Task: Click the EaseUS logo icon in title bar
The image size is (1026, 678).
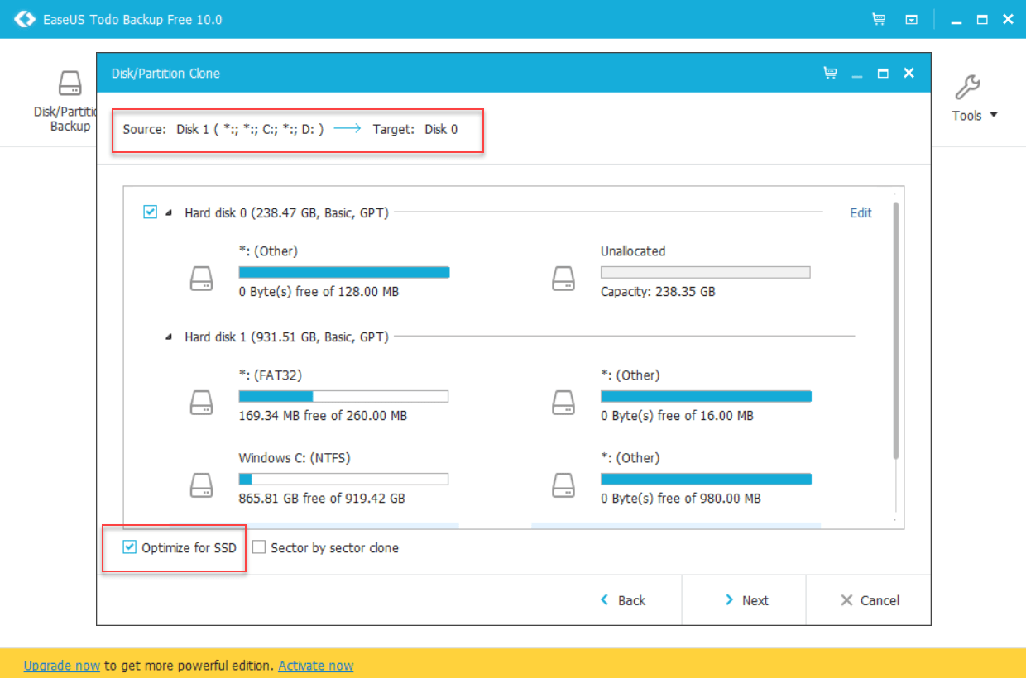Action: 25,19
